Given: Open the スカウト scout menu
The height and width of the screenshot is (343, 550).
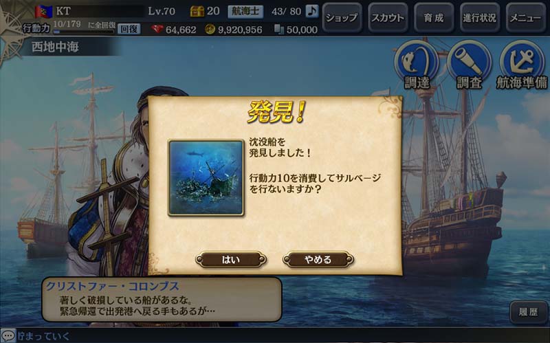Looking at the screenshot, I should point(388,18).
